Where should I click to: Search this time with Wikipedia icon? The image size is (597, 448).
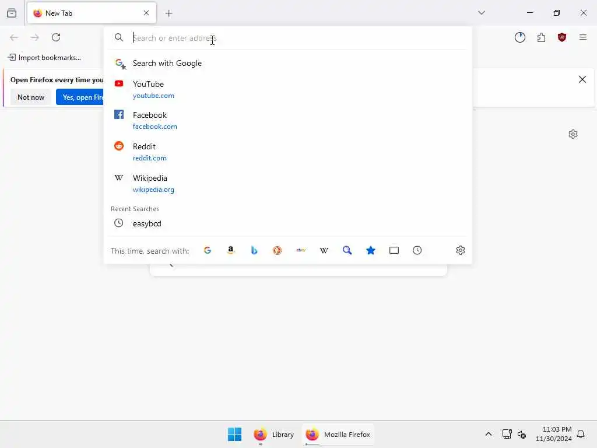[x=324, y=250]
